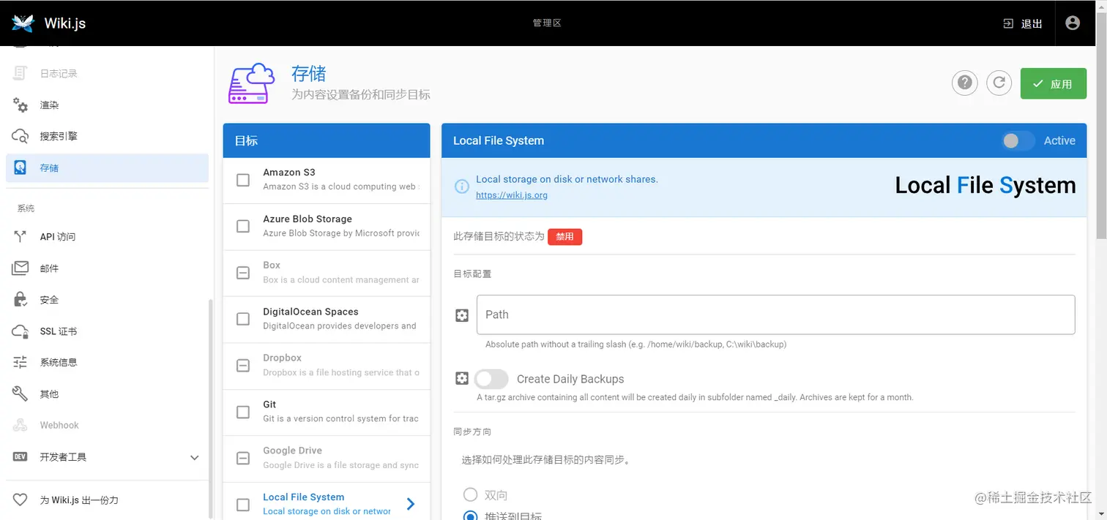Check the DigitalOcean Spaces checkbox
This screenshot has width=1107, height=520.
point(243,319)
